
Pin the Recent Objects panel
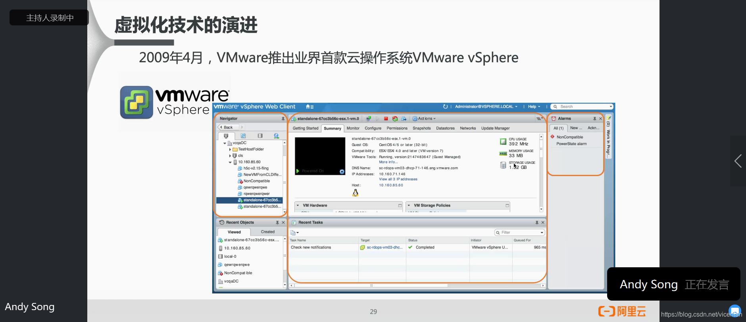pos(277,222)
